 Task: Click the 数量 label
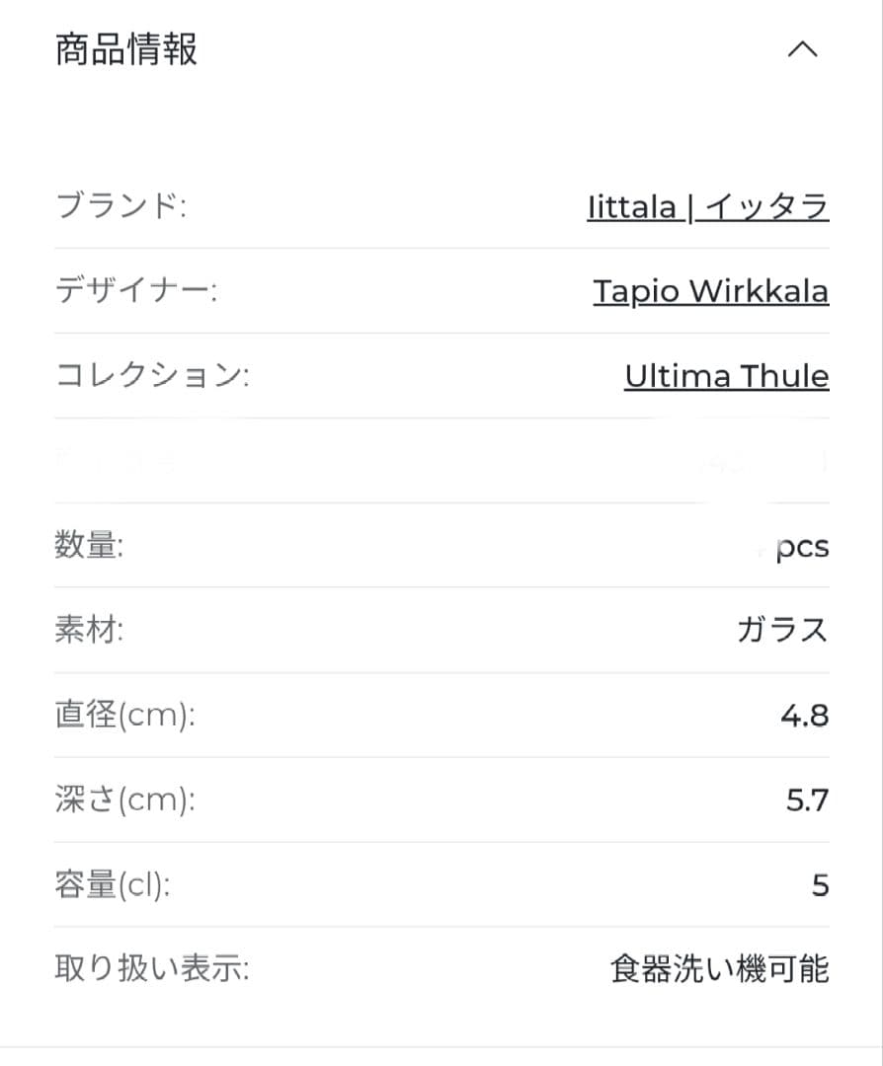89,546
